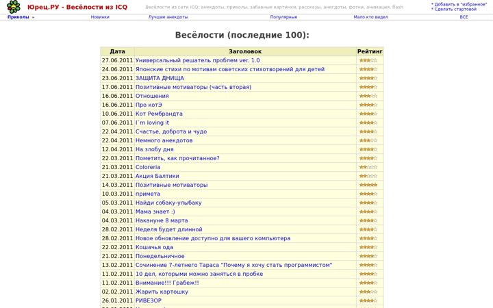This screenshot has width=493, height=308.
Task: Click date cell 27.06.2011
Action: pos(117,60)
